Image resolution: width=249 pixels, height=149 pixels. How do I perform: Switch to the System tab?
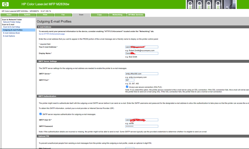point(27,15)
